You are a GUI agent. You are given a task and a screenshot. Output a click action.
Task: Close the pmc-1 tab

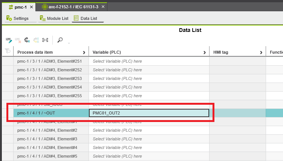pyautogui.click(x=31, y=7)
